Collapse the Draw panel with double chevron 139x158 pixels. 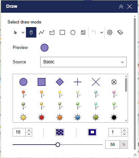point(121,7)
